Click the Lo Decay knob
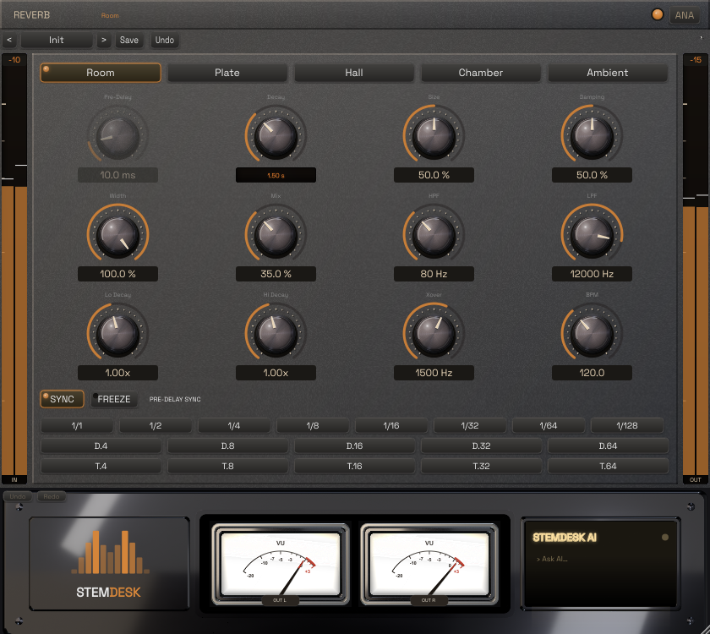 [117, 334]
